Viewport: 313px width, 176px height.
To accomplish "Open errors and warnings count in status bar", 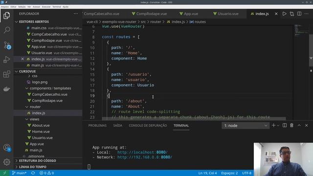I will click(x=47, y=173).
